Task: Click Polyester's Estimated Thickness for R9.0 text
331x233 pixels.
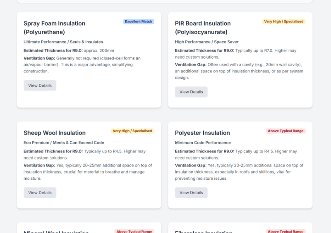Action: point(238,155)
